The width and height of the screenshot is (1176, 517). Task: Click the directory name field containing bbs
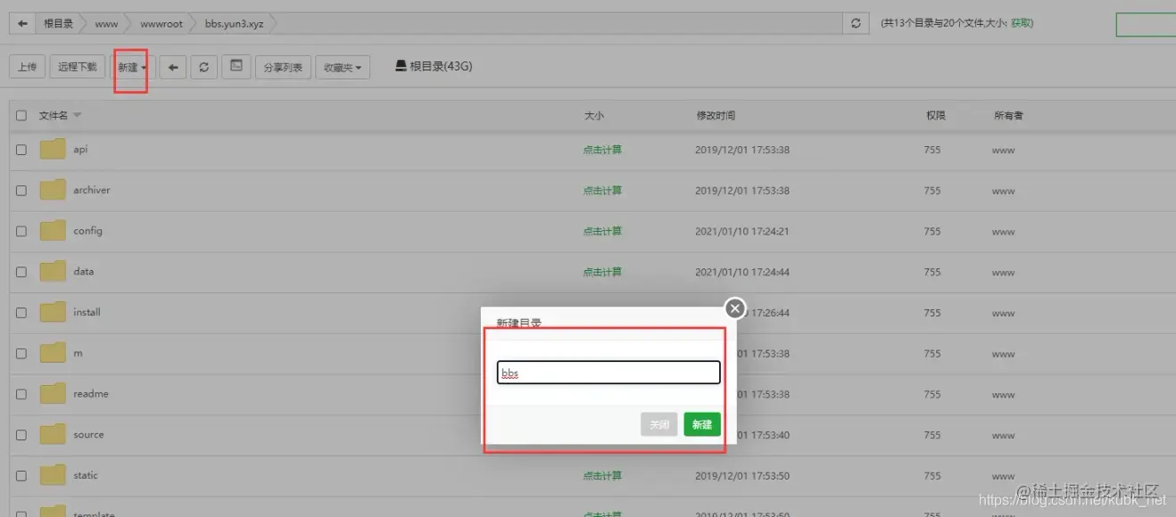609,373
